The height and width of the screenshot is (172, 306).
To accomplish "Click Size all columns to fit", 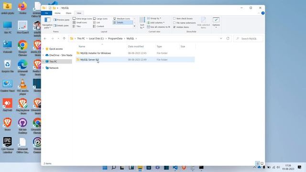I will click(x=158, y=27).
